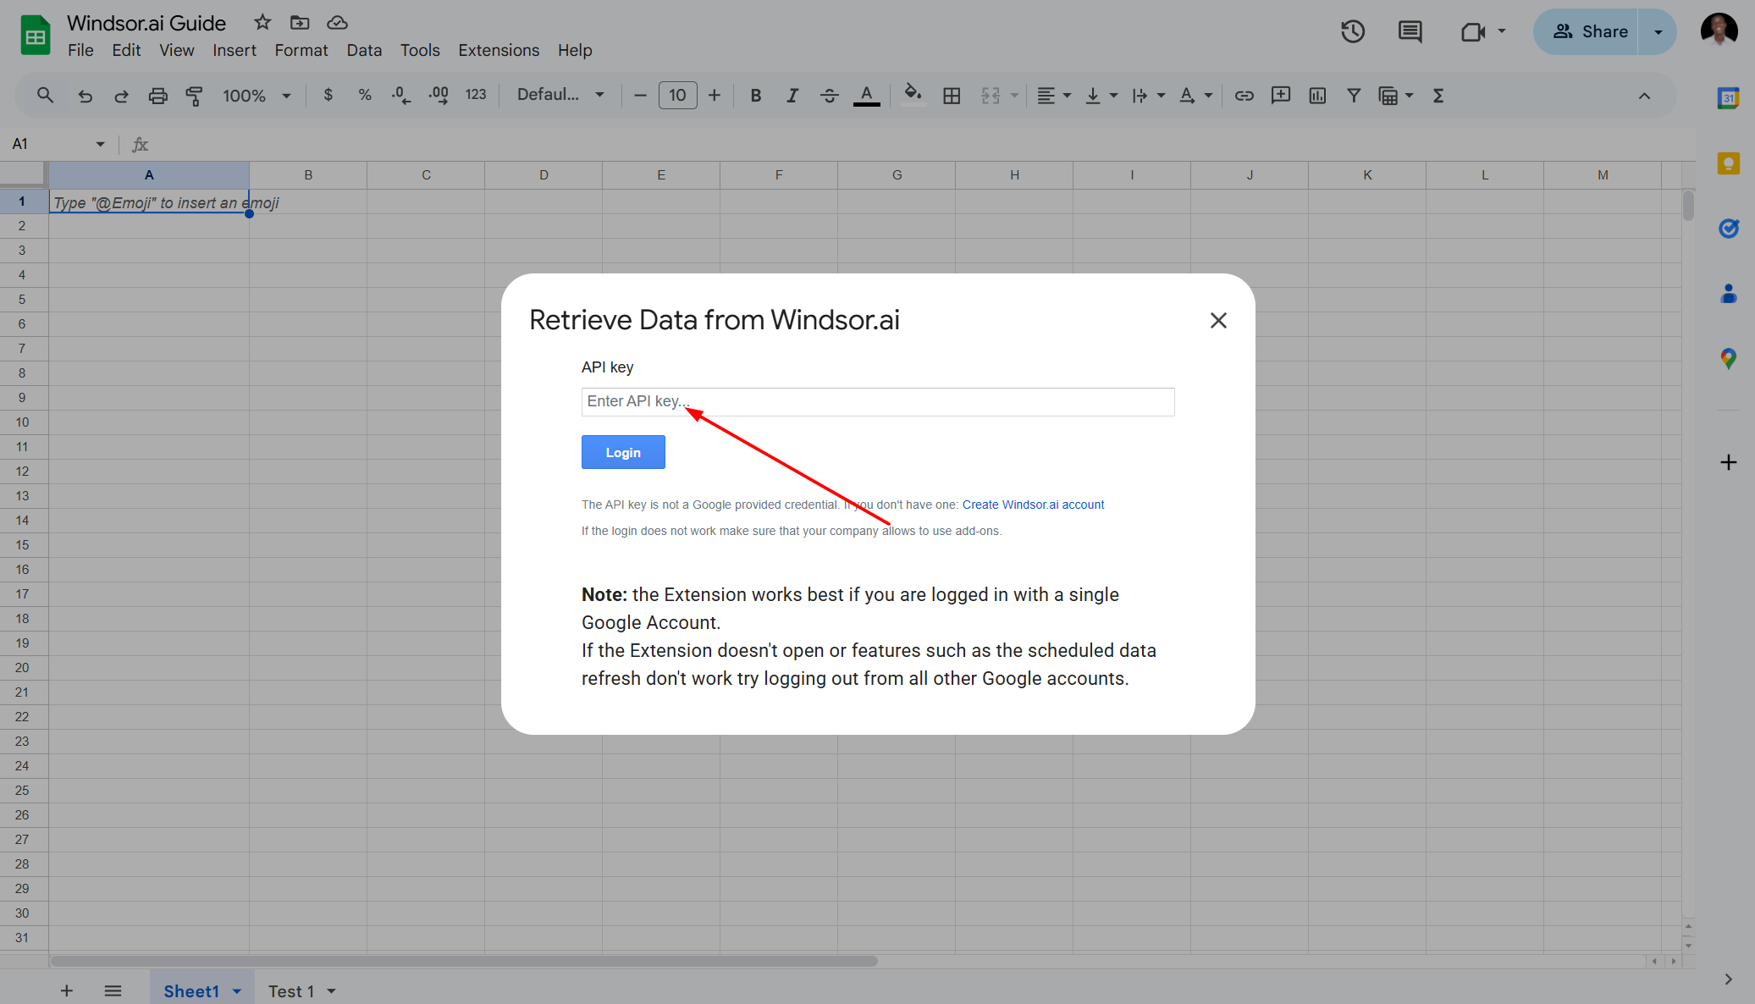Click the undo arrow icon

pos(85,96)
